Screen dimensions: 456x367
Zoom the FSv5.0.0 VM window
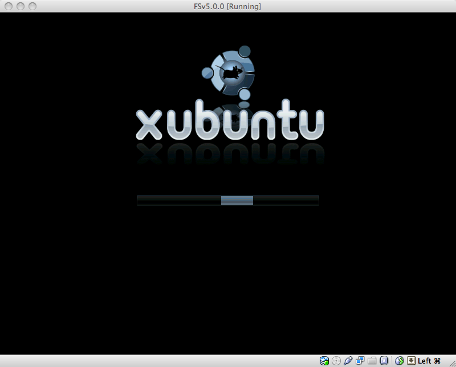point(32,6)
